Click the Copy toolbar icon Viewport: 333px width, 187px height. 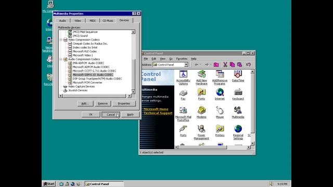click(233, 64)
